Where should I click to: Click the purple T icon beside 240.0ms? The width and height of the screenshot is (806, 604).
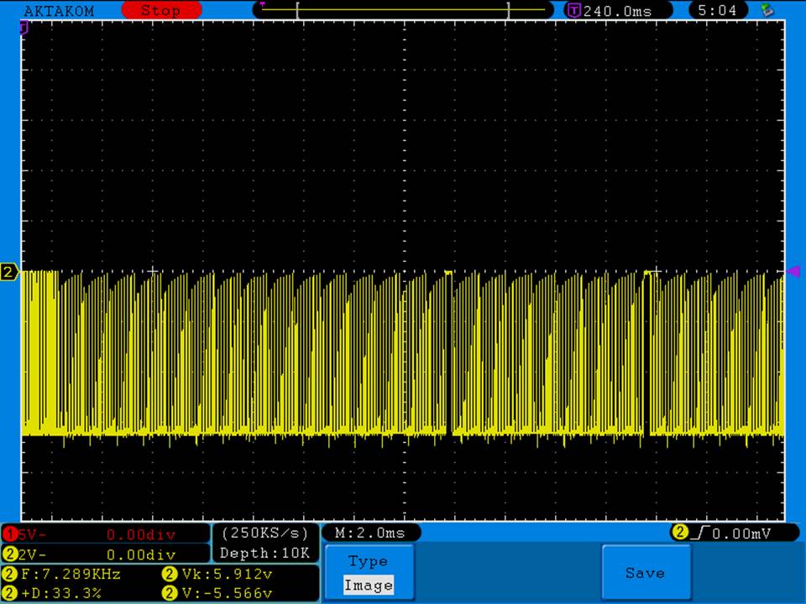coord(574,10)
